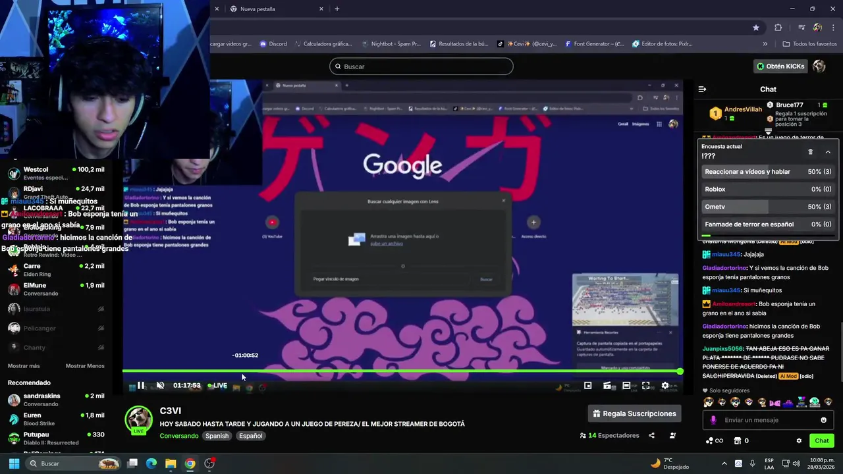This screenshot has width=843, height=474.
Task: Switch to the Nueva pestaña tab
Action: (x=277, y=9)
